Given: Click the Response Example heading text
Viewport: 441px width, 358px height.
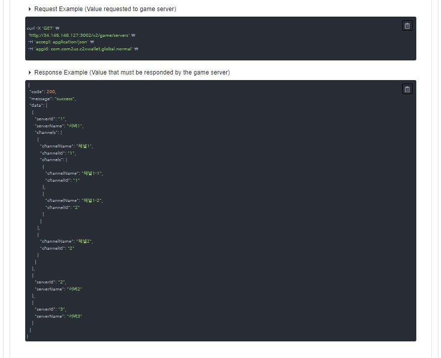Looking at the screenshot, I should point(132,73).
